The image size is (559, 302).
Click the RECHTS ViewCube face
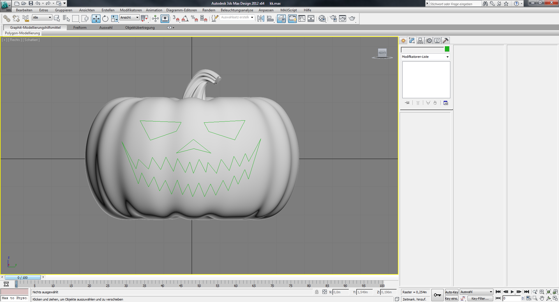(382, 53)
